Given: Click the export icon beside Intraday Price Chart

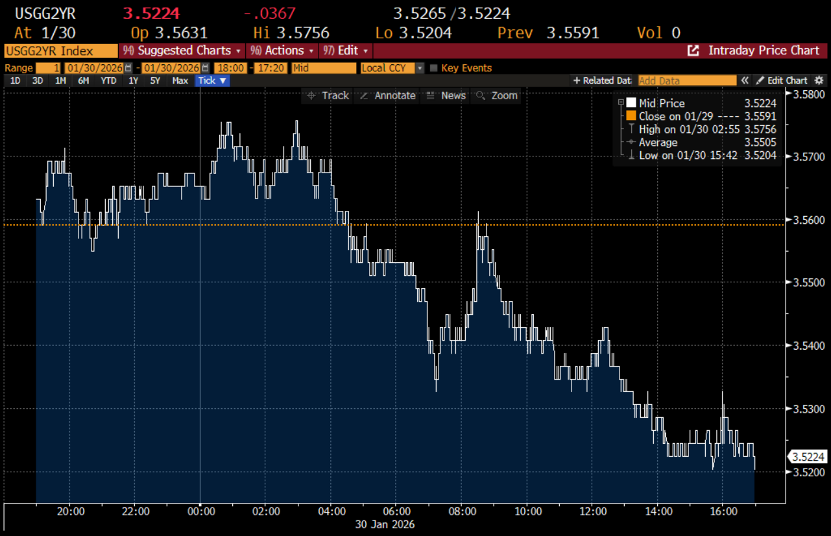Looking at the screenshot, I should 694,50.
